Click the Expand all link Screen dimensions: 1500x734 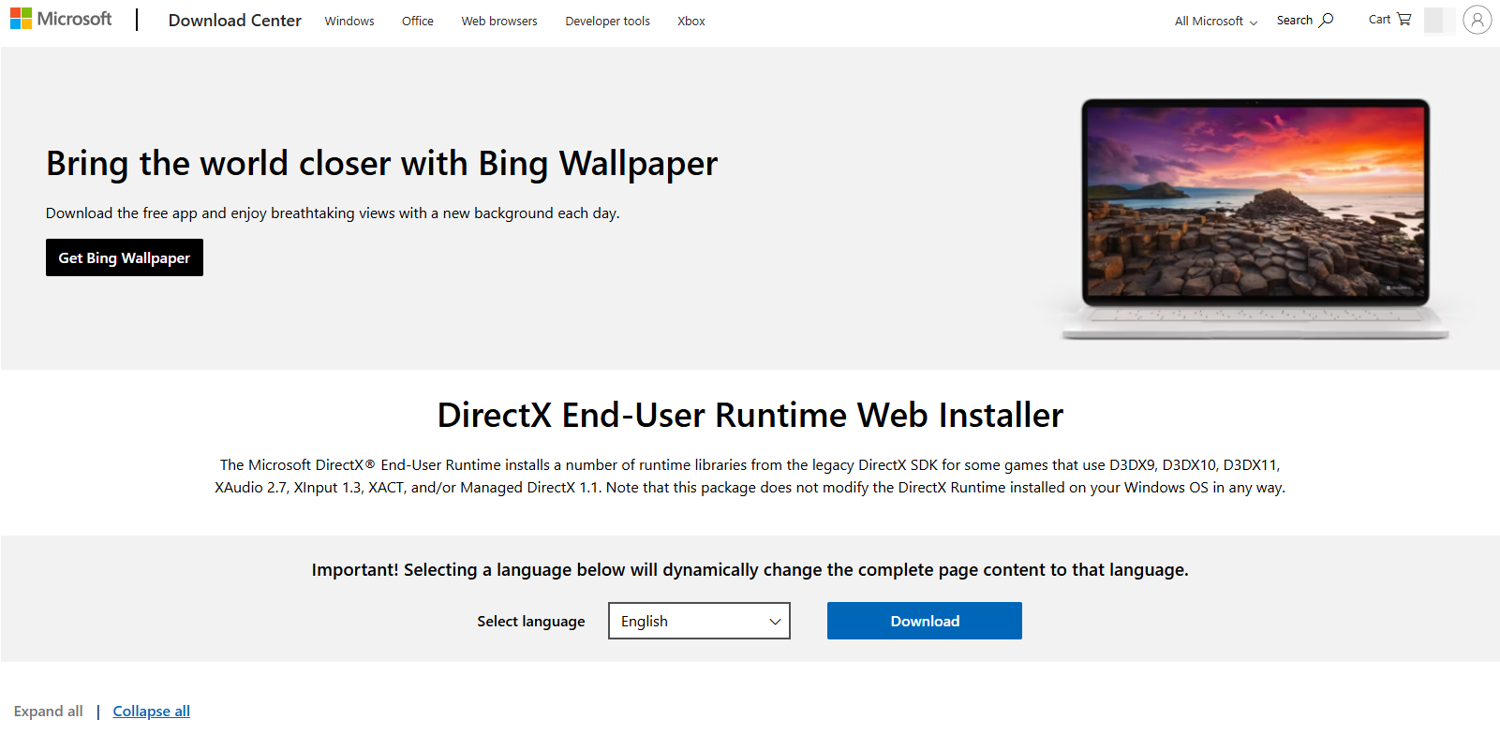49,712
